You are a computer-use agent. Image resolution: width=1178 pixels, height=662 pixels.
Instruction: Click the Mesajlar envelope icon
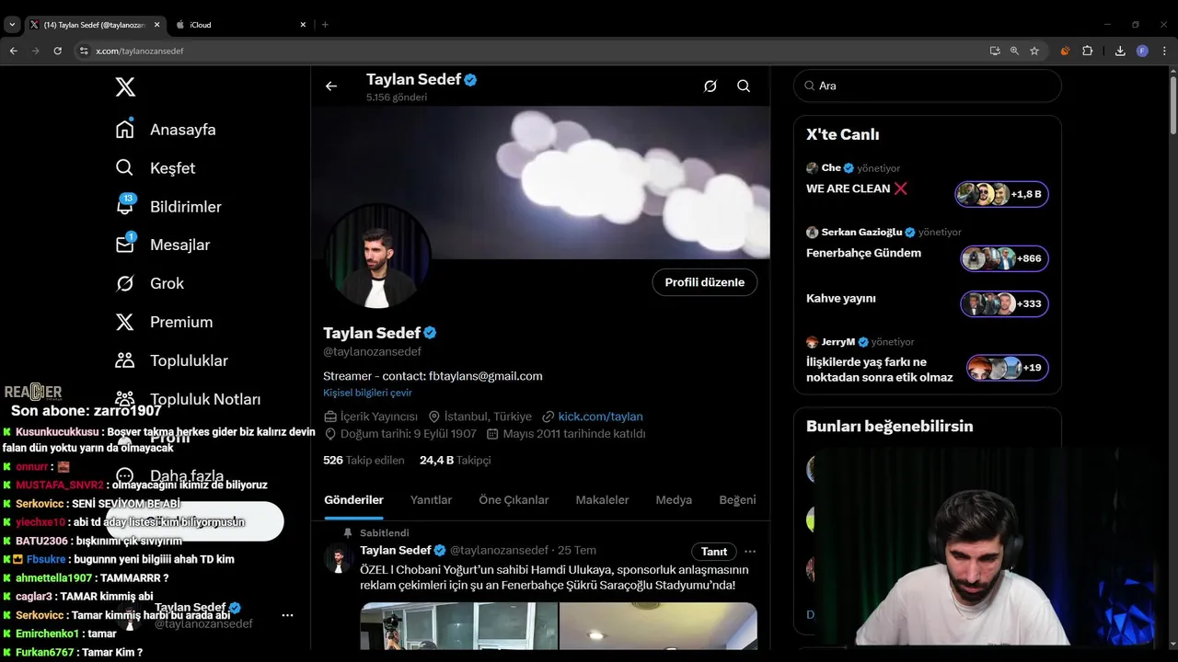click(125, 245)
